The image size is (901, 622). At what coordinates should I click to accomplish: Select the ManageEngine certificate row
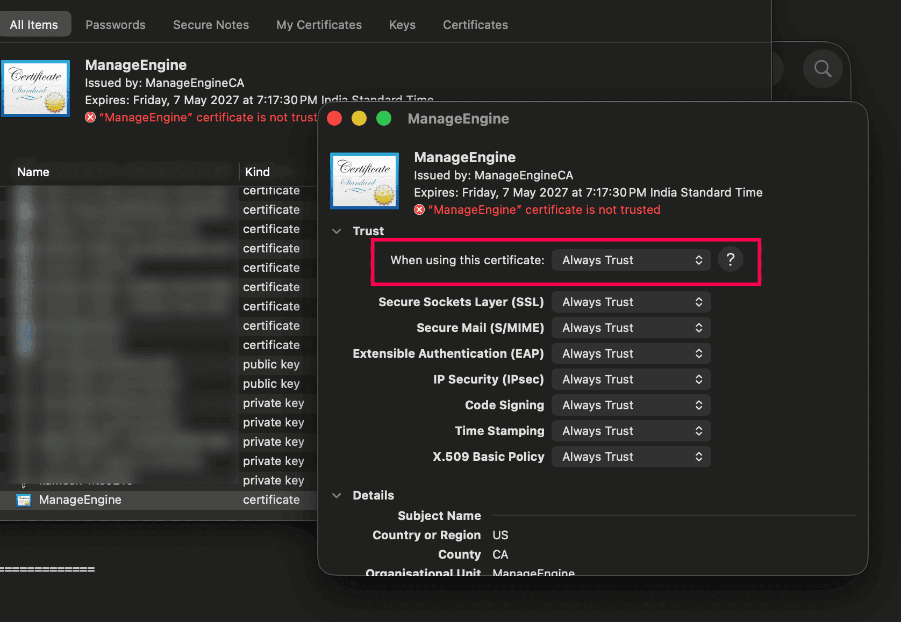[159, 500]
